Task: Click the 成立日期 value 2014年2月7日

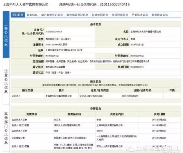Action: click(137, 45)
